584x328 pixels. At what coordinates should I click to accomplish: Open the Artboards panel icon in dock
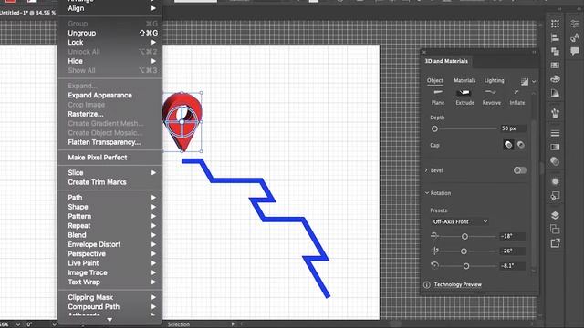click(555, 229)
